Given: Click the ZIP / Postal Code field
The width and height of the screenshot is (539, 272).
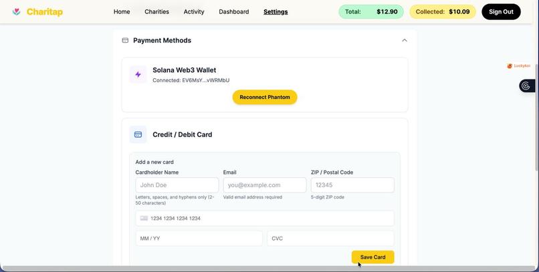Looking at the screenshot, I should (x=352, y=185).
